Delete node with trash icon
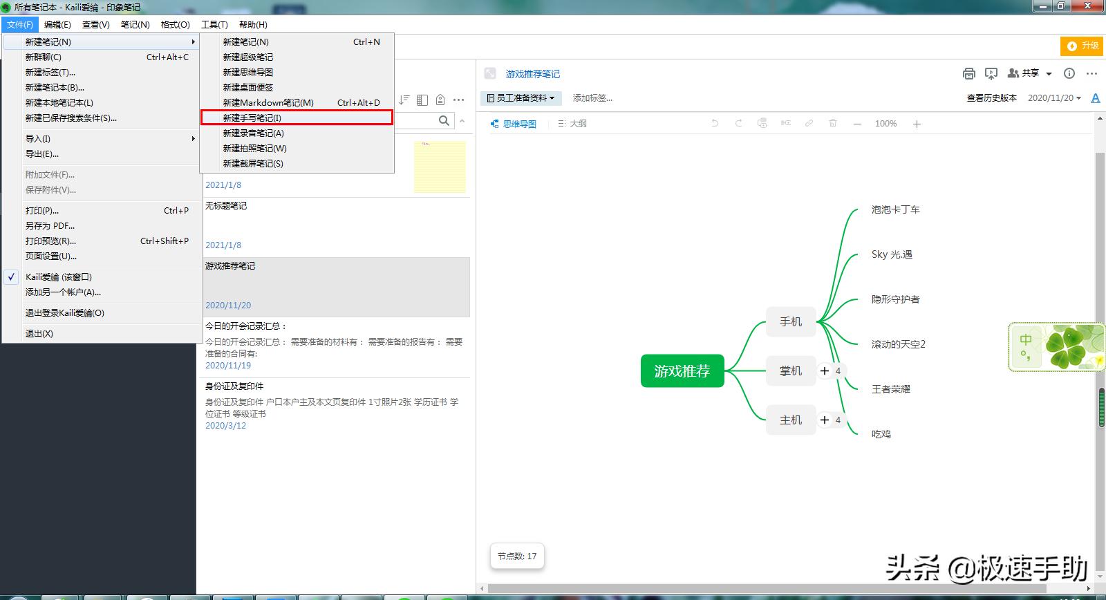The height and width of the screenshot is (600, 1106). coord(833,123)
